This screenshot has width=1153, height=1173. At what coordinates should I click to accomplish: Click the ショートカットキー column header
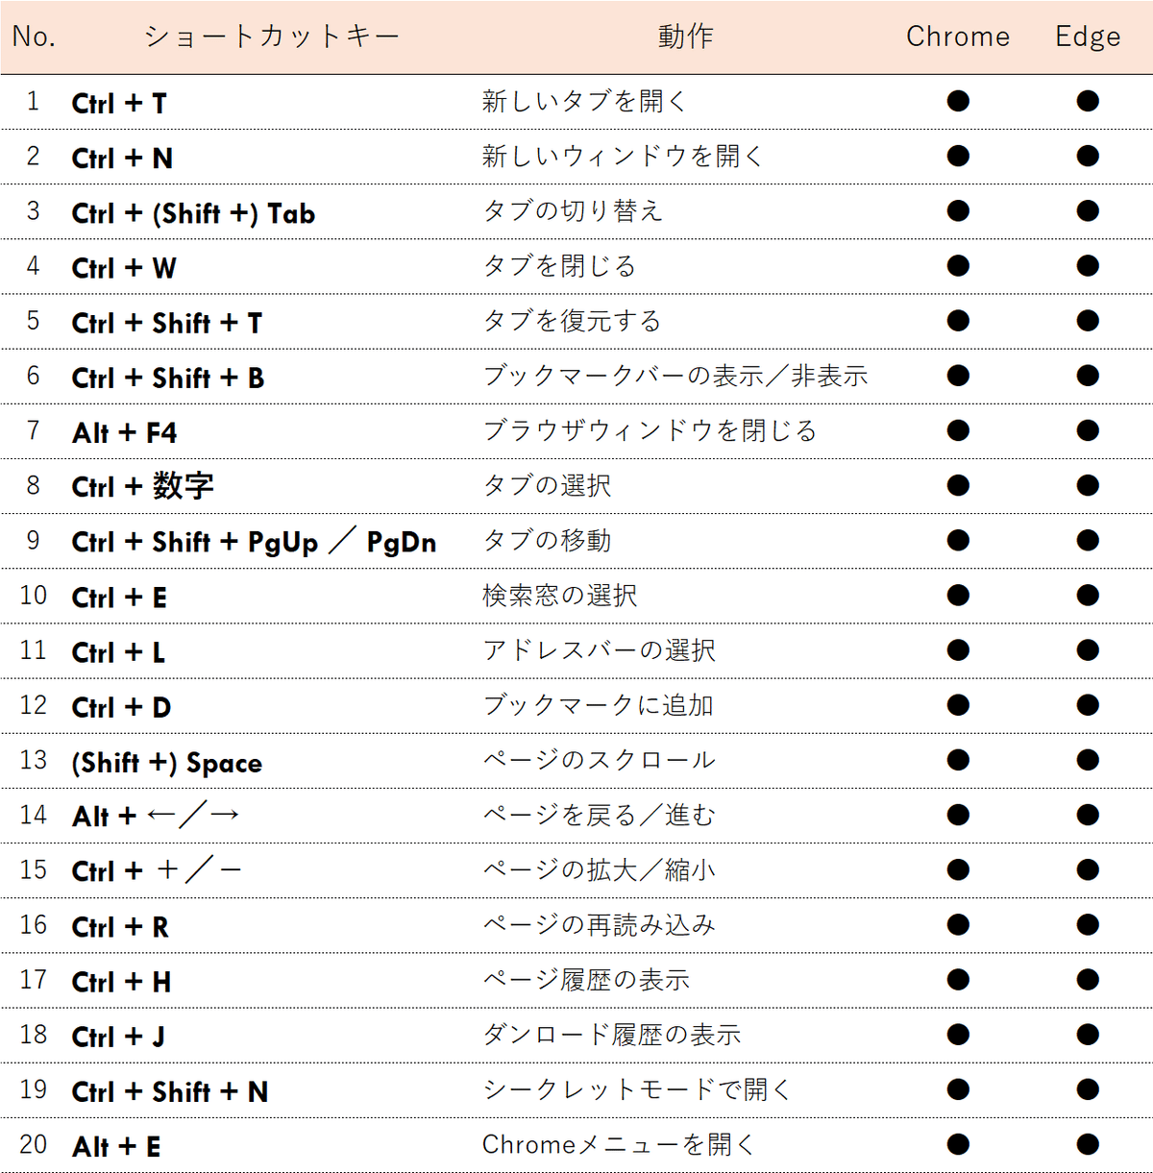tap(272, 37)
